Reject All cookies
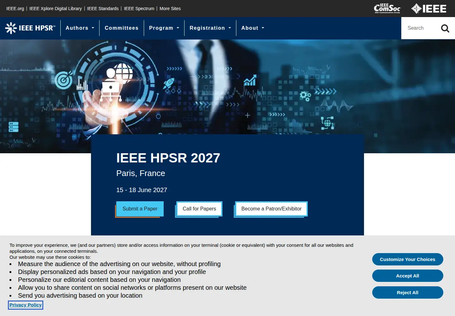455x316 pixels. pos(408,293)
